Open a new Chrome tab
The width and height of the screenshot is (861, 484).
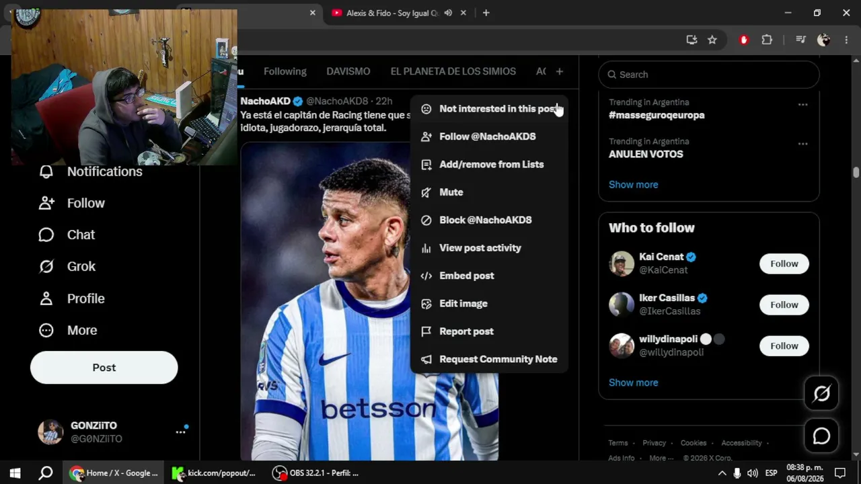pyautogui.click(x=486, y=13)
